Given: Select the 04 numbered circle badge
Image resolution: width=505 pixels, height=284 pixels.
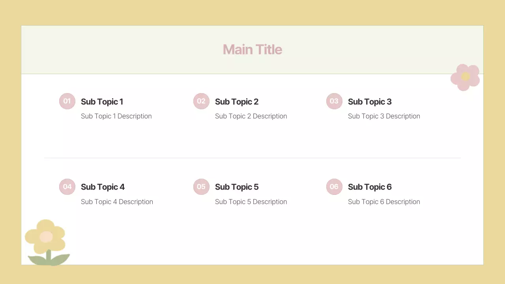Looking at the screenshot, I should coord(67,187).
